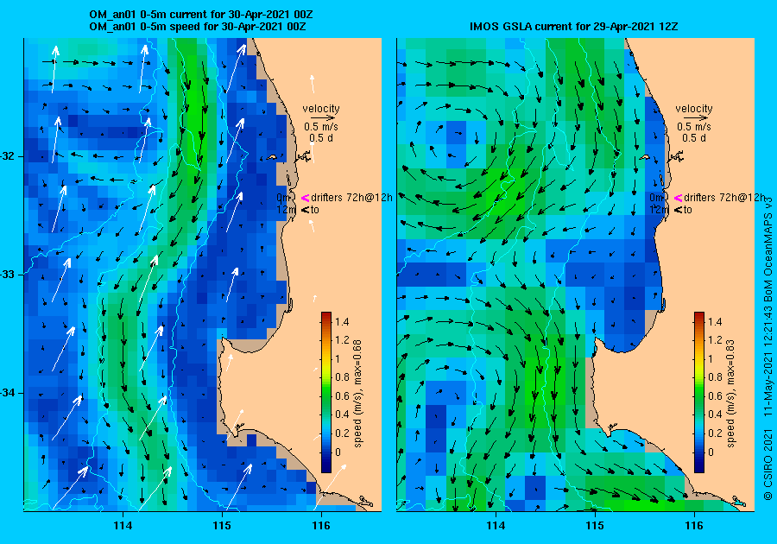Click the '115' longitude label under the IMOS GSLA map

click(x=595, y=526)
